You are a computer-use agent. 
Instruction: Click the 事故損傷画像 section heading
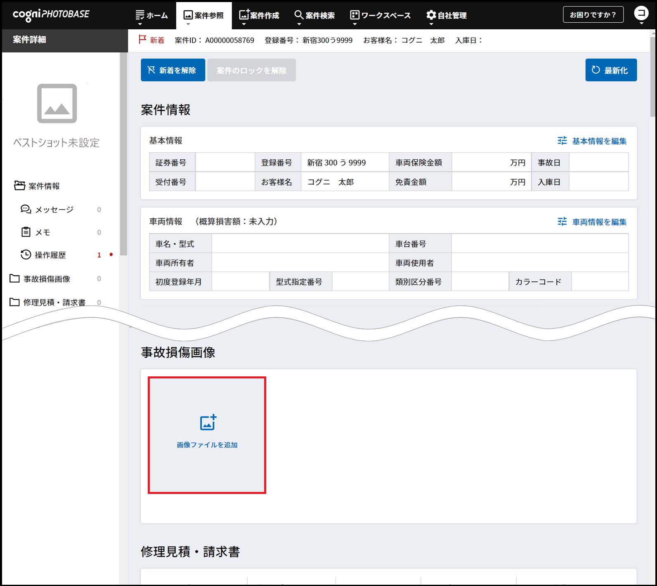click(x=178, y=352)
